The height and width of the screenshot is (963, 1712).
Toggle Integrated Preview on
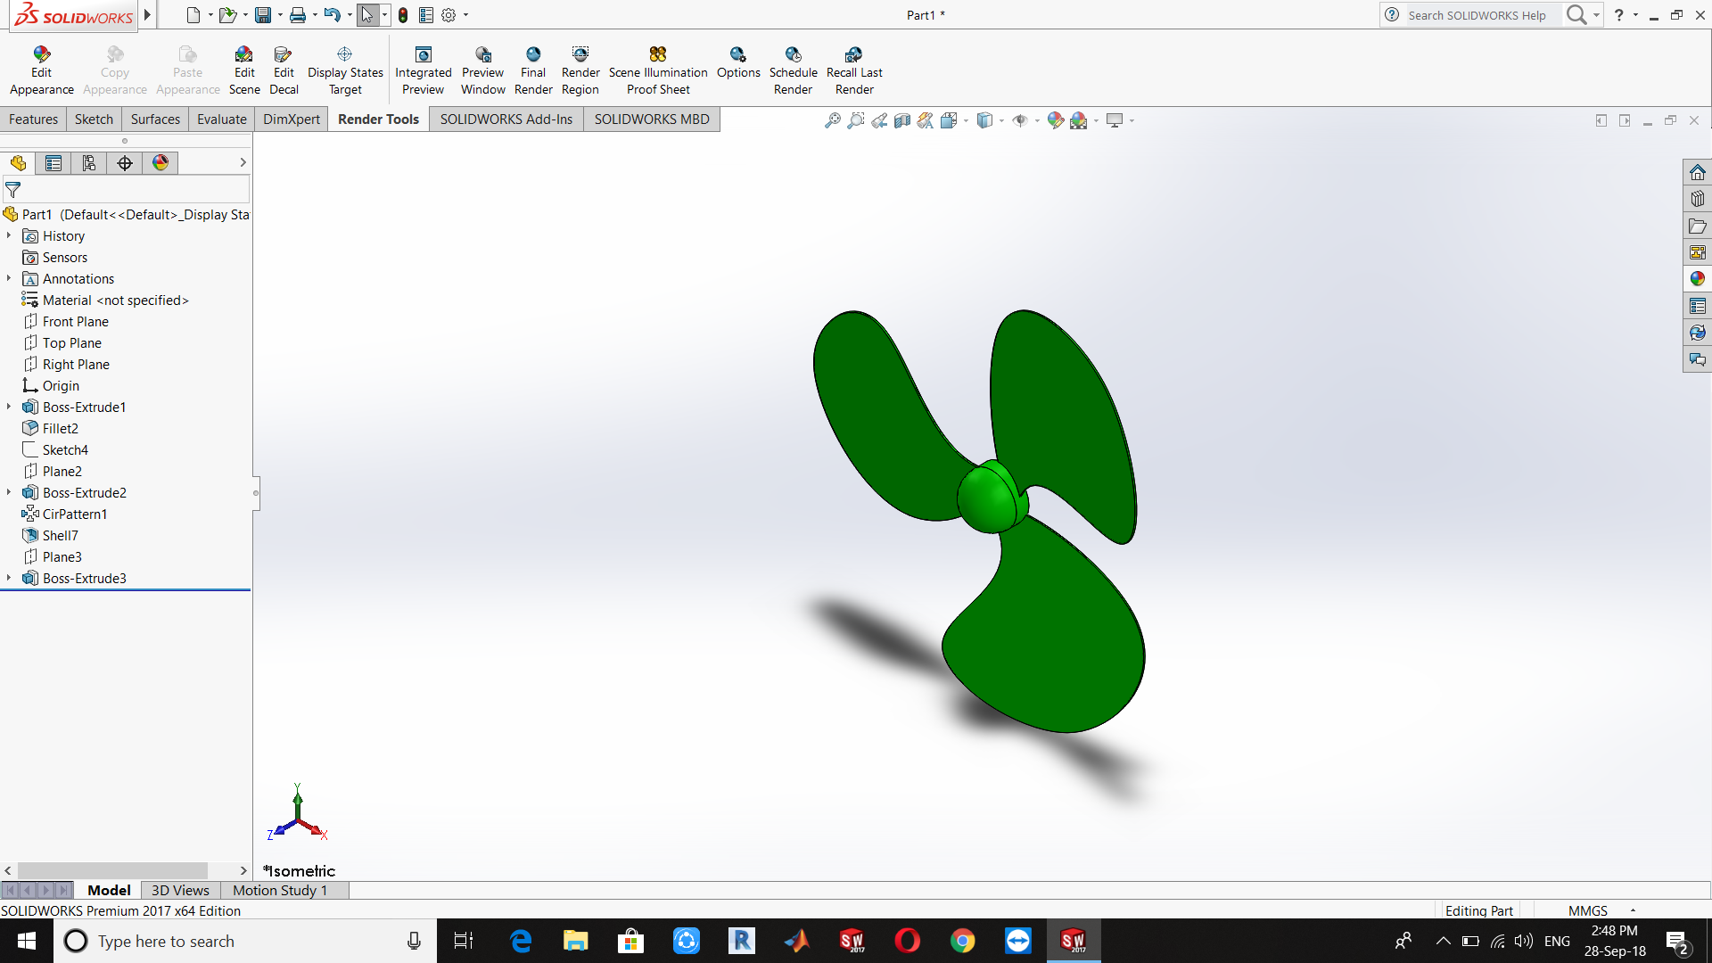coord(423,71)
